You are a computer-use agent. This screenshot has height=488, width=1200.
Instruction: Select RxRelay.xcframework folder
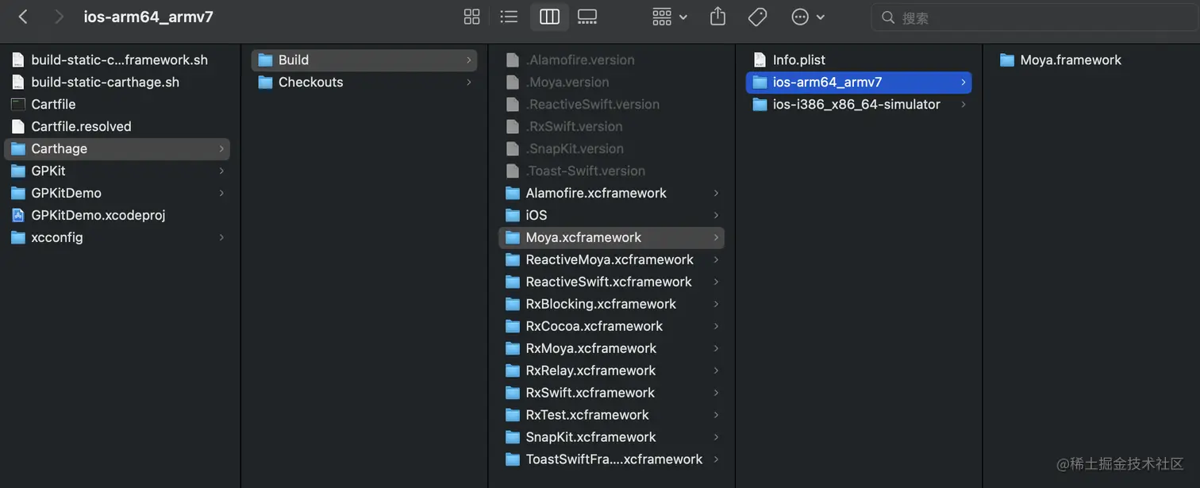tap(611, 371)
